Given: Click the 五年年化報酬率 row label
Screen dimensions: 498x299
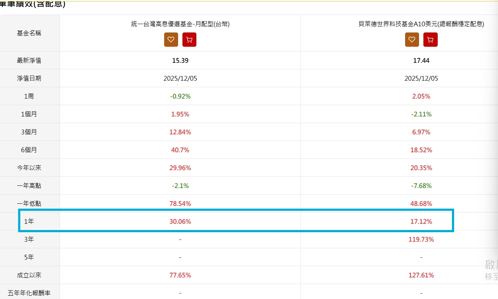Looking at the screenshot, I should (29, 293).
